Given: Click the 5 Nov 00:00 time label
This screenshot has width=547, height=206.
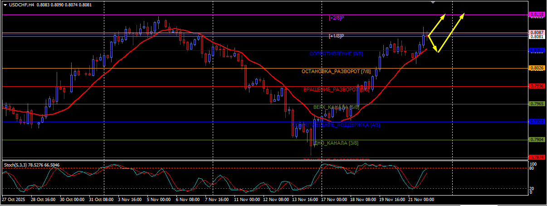Looking at the screenshot, I should 160,199.
